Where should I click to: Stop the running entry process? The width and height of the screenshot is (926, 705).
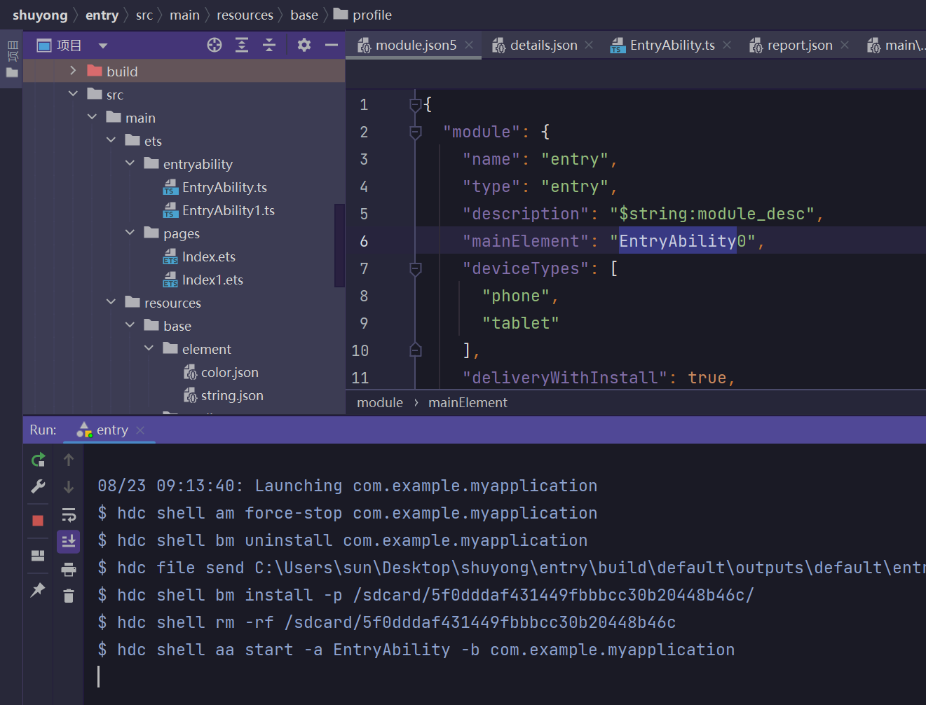point(38,521)
